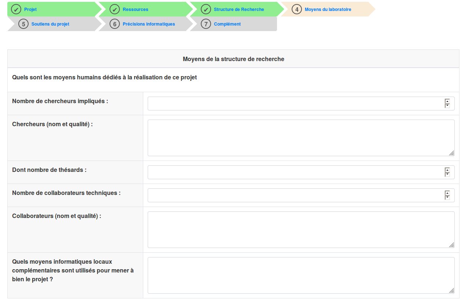
Task: Increase nombre de collaborateurs techniques
Action: coord(447,193)
